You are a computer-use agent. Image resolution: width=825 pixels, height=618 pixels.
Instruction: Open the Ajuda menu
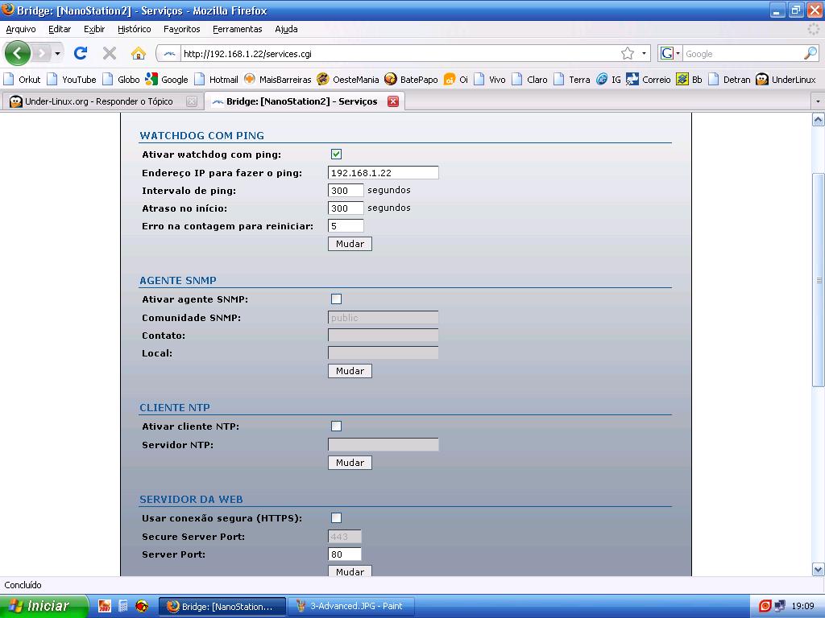pos(286,29)
